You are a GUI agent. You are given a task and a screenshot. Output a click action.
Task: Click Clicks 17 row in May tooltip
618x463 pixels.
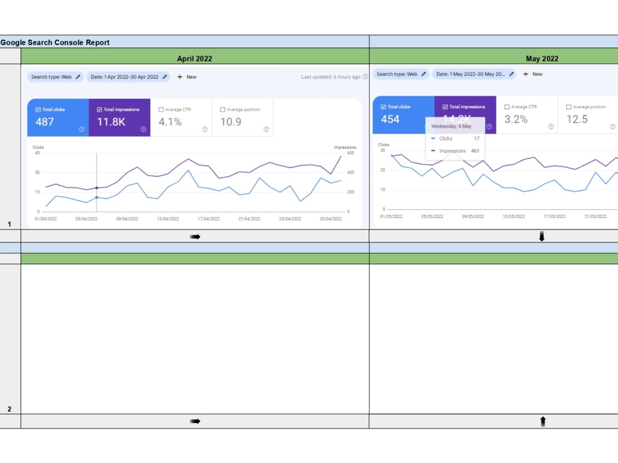(455, 138)
